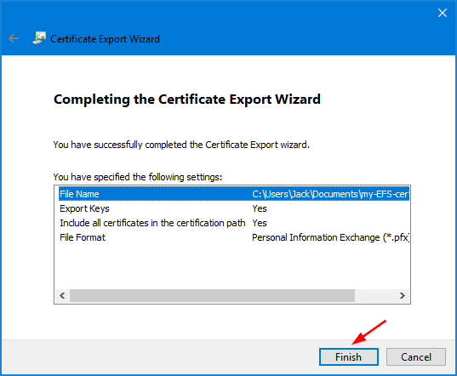Click the Personal Information Exchange (*.pfx) value
The width and height of the screenshot is (457, 376).
click(331, 237)
